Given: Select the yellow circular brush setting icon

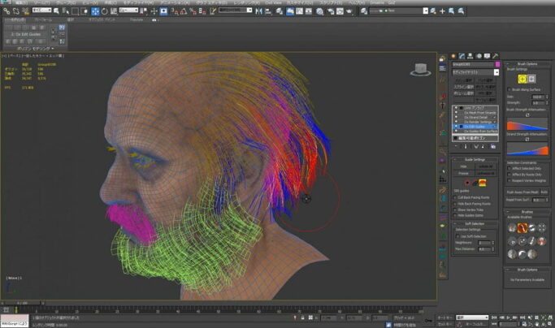Looking at the screenshot, I should point(522,79).
